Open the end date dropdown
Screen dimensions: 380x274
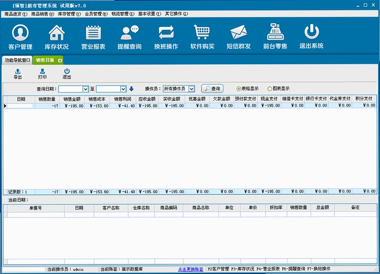(123, 89)
